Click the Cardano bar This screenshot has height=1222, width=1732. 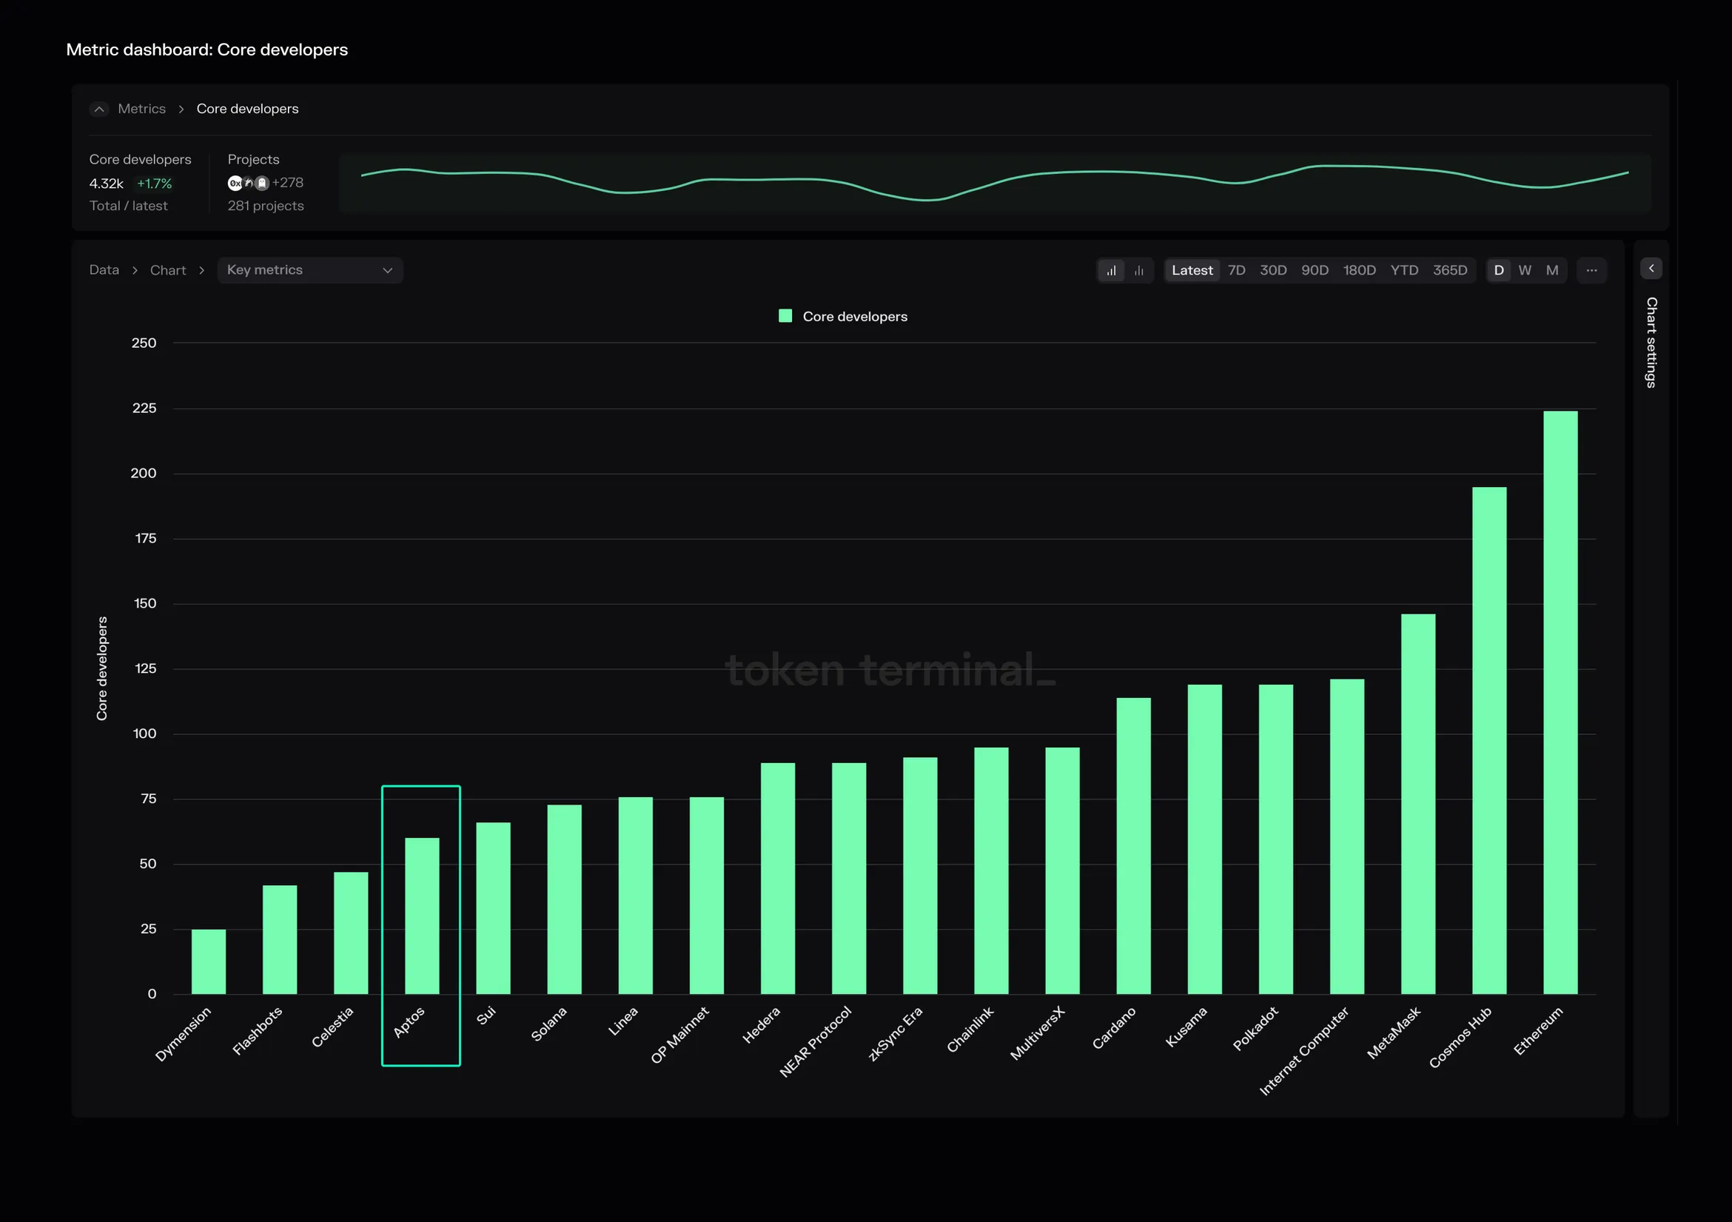point(1134,846)
